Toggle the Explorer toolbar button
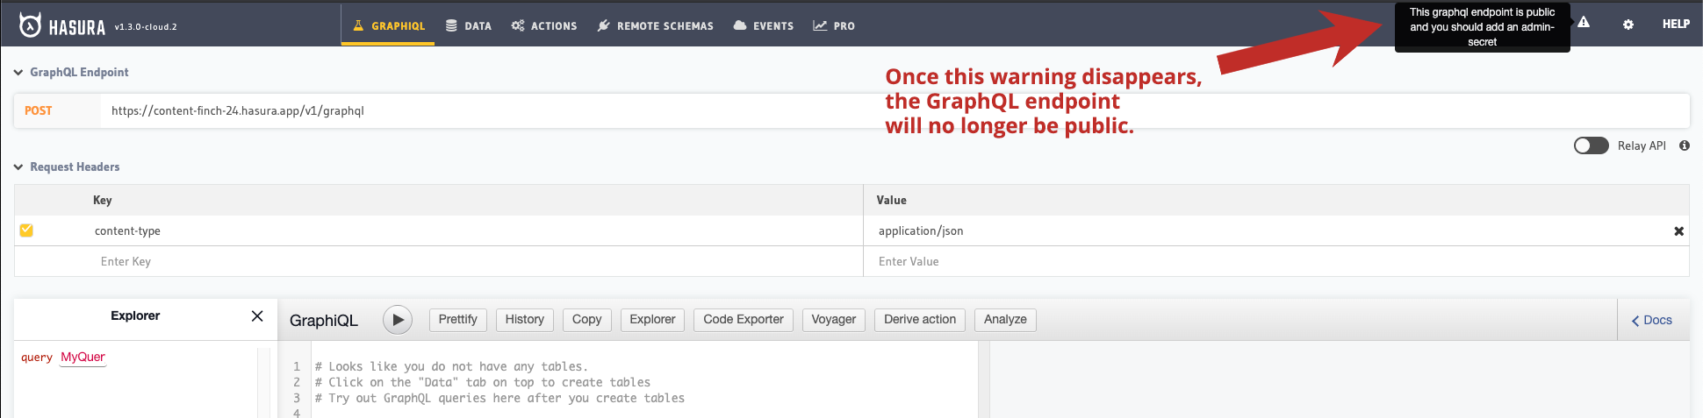Viewport: 1703px width, 418px height. pos(653,320)
